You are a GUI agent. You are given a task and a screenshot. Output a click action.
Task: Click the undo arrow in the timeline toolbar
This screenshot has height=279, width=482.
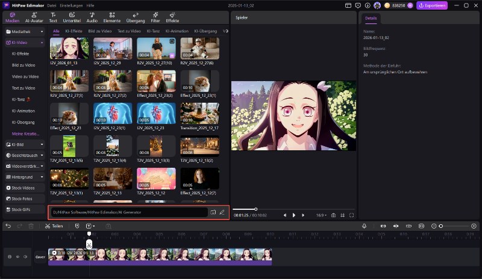coord(8,226)
